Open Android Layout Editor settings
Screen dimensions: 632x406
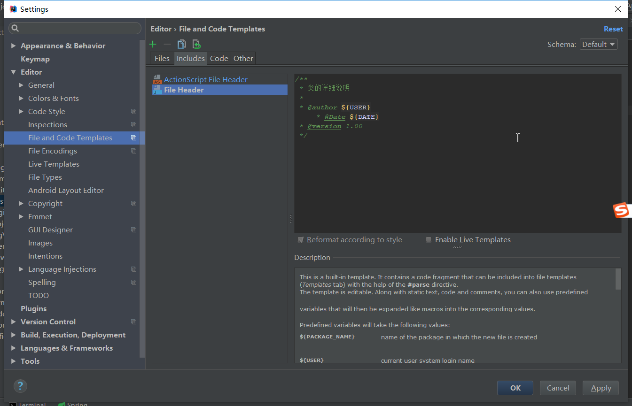click(x=66, y=191)
